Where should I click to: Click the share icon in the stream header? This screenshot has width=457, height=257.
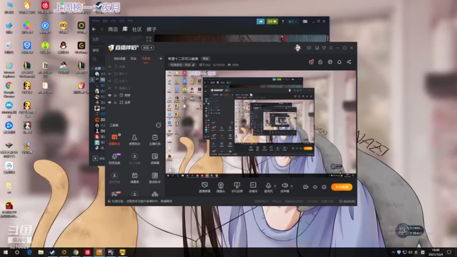pos(349,62)
